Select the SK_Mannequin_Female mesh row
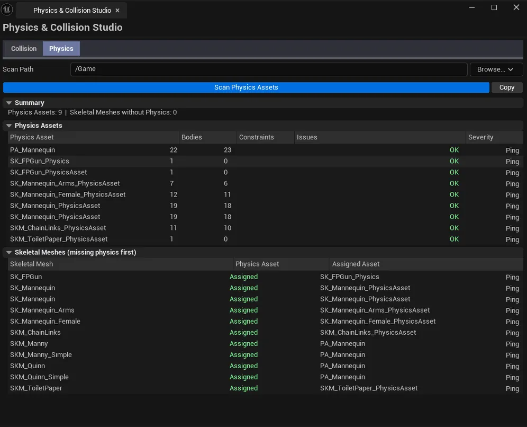 266,322
